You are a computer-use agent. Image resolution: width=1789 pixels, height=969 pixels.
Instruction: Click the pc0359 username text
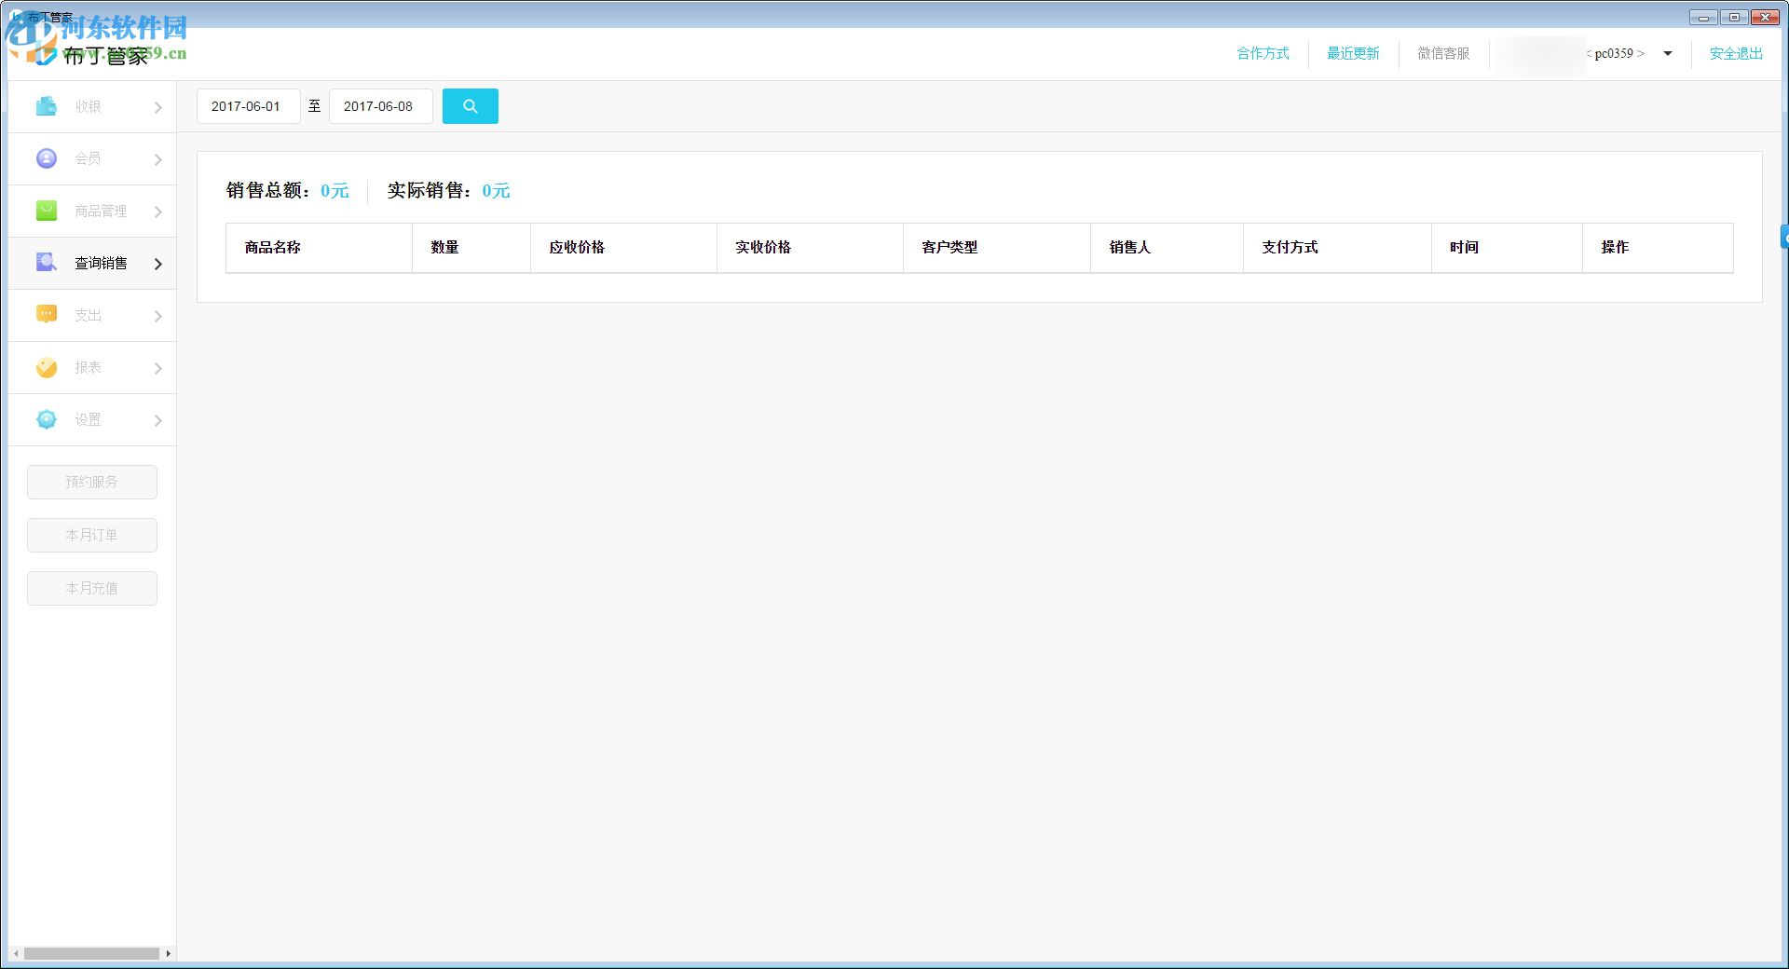[1614, 53]
